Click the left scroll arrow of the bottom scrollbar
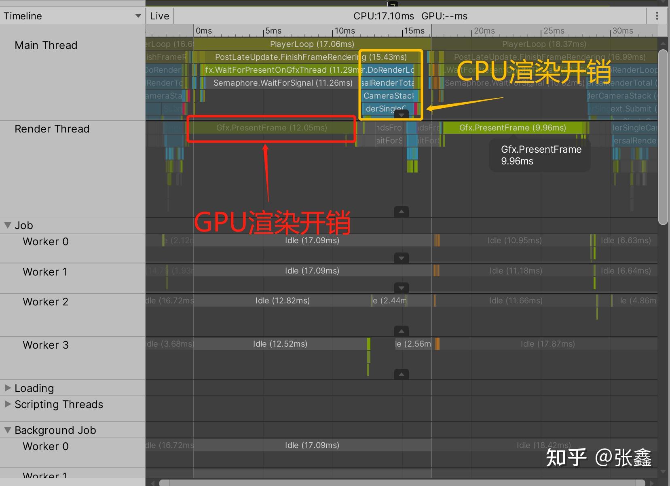The width and height of the screenshot is (670, 486). 152,482
